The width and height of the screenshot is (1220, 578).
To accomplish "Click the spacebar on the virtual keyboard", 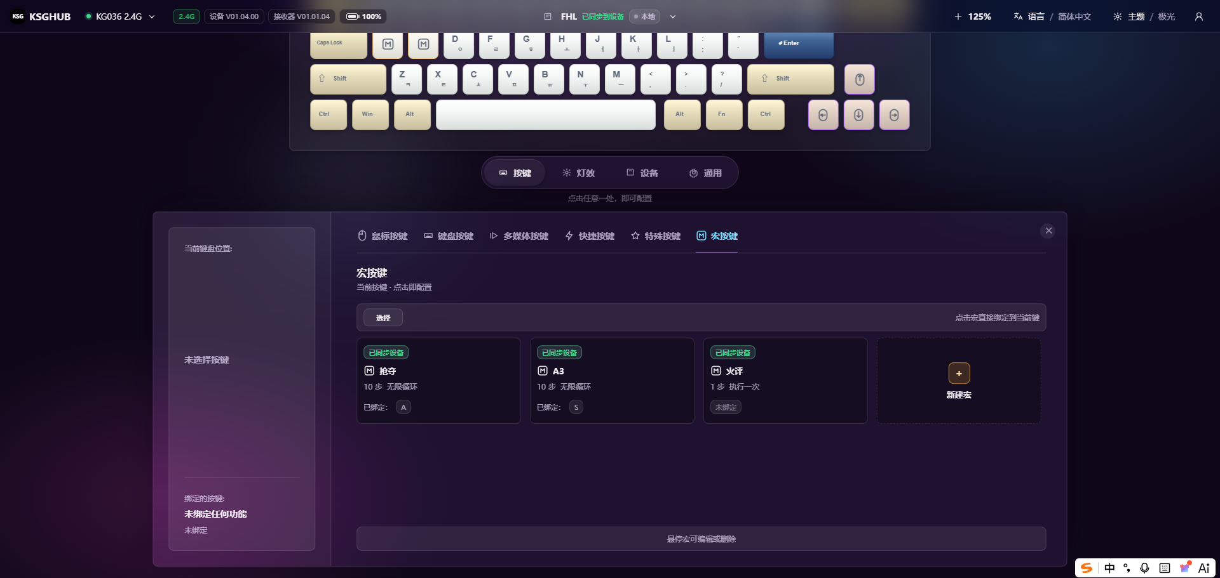I will (546, 115).
